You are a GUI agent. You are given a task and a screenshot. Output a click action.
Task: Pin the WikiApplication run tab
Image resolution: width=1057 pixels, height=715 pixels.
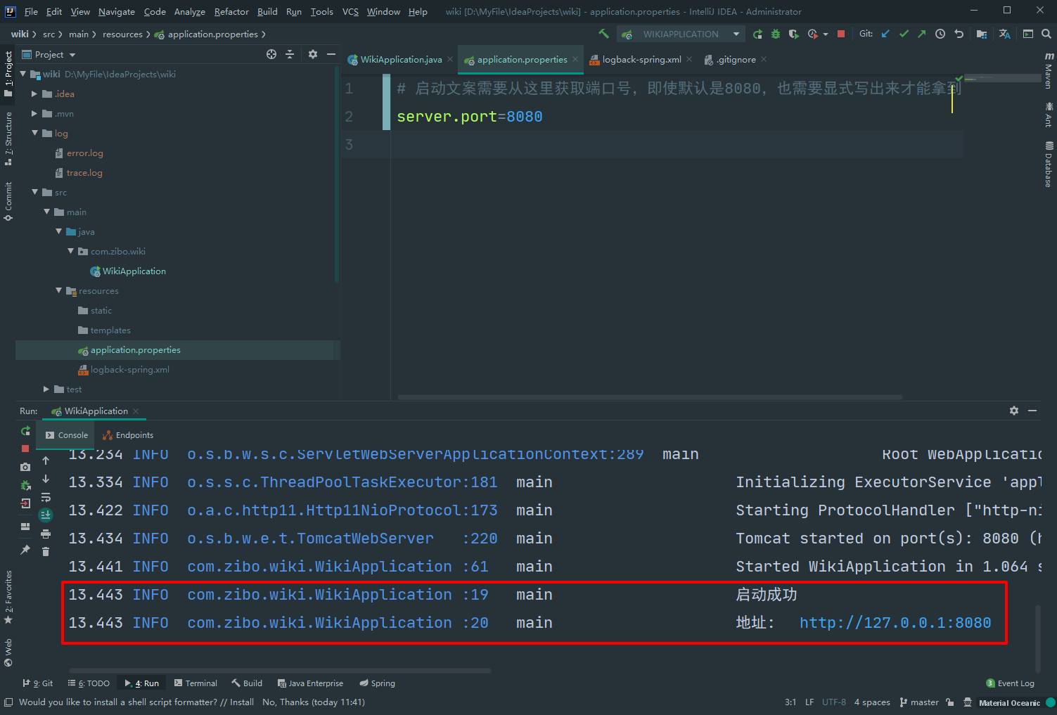coord(25,550)
